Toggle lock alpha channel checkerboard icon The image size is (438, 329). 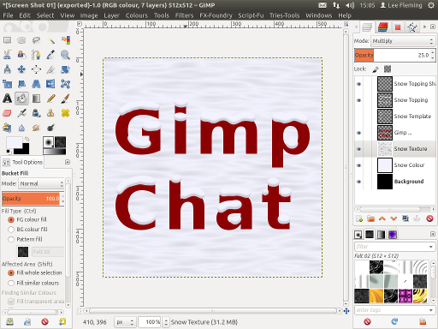pos(388,69)
